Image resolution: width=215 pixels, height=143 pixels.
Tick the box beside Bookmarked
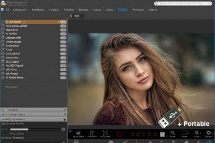tap(3, 46)
